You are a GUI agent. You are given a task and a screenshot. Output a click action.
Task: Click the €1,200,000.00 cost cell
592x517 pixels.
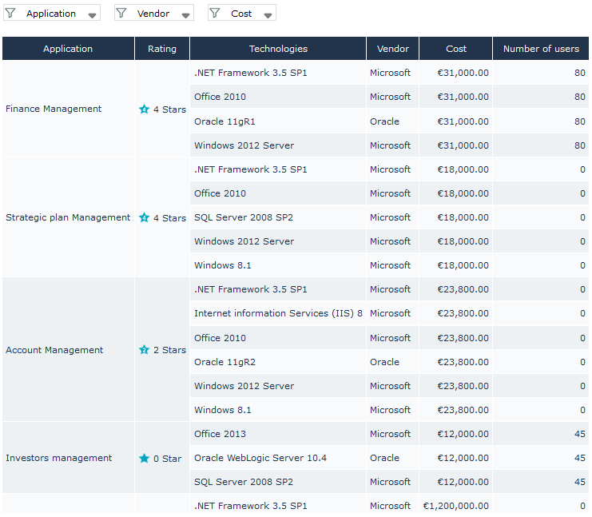(x=456, y=506)
